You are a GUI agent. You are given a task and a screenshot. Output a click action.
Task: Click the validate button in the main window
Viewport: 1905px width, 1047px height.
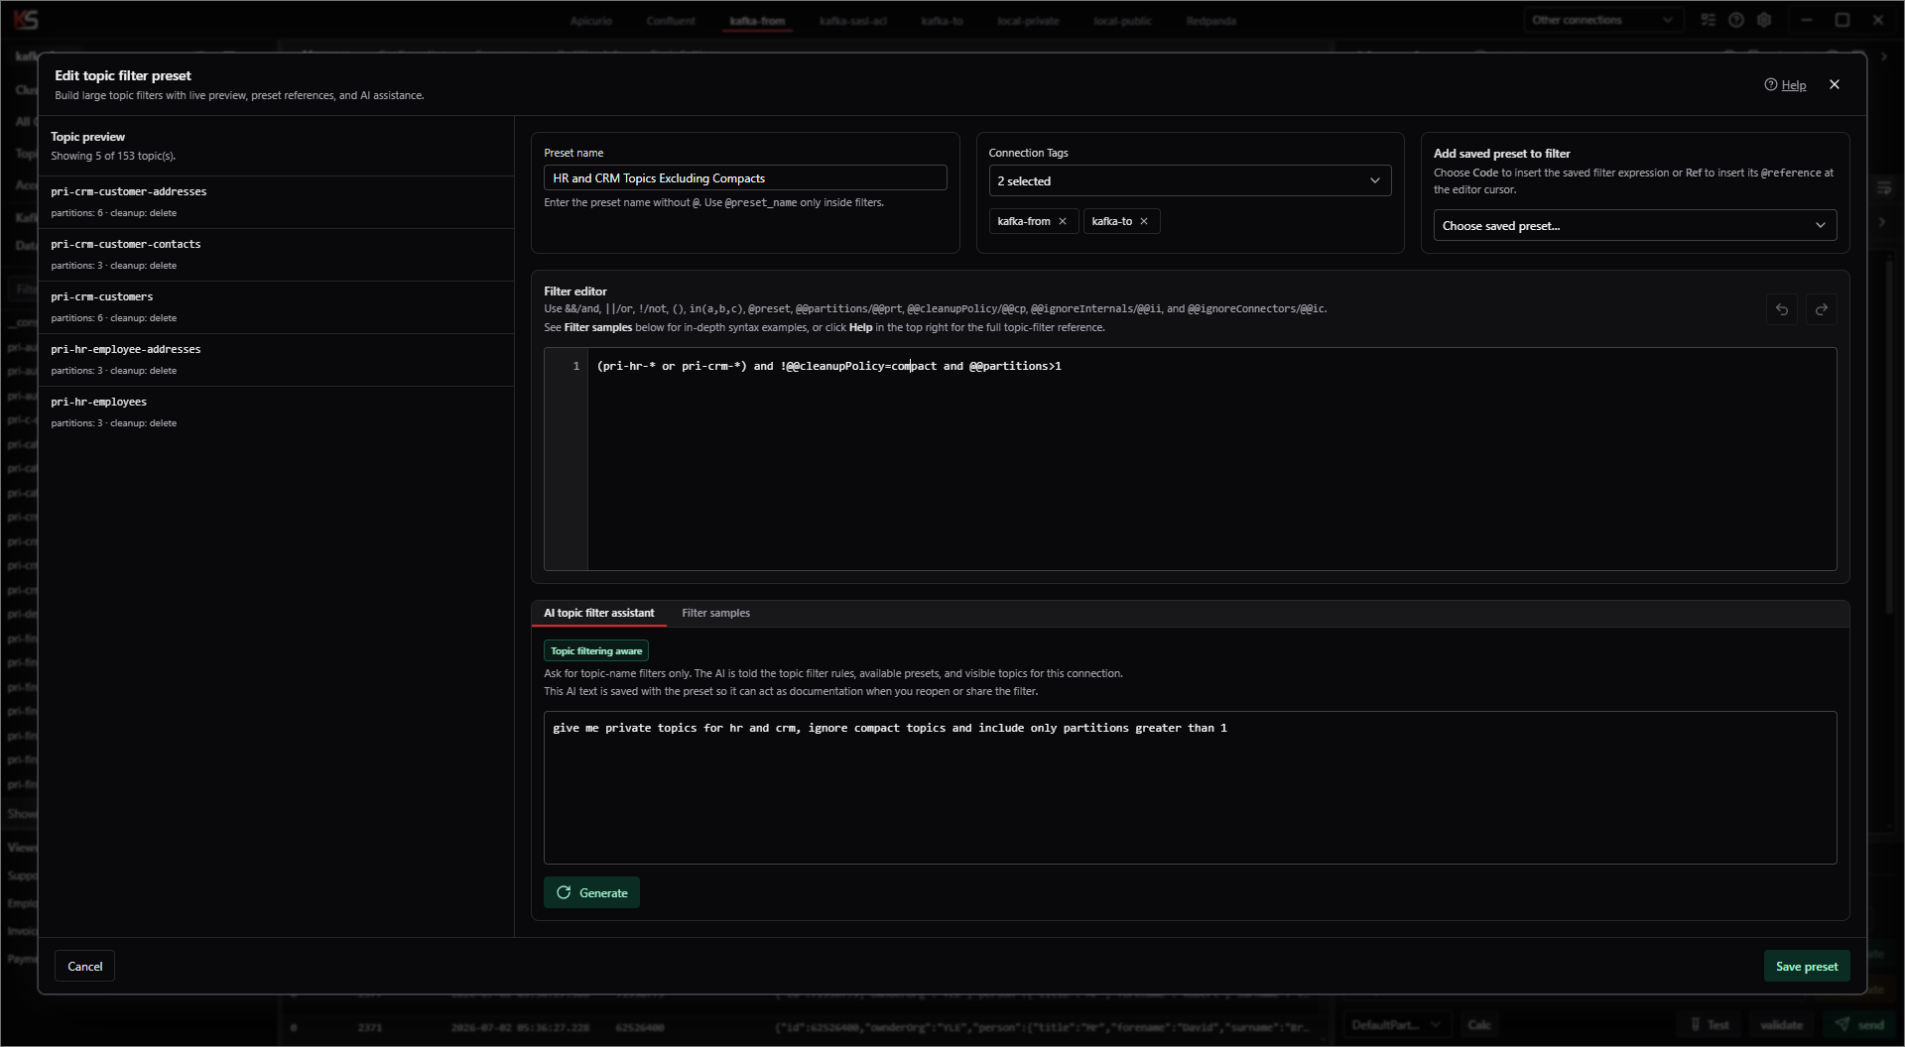1781,1024
